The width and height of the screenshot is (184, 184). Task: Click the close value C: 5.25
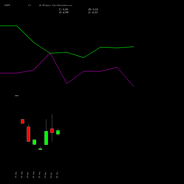click(64, 10)
